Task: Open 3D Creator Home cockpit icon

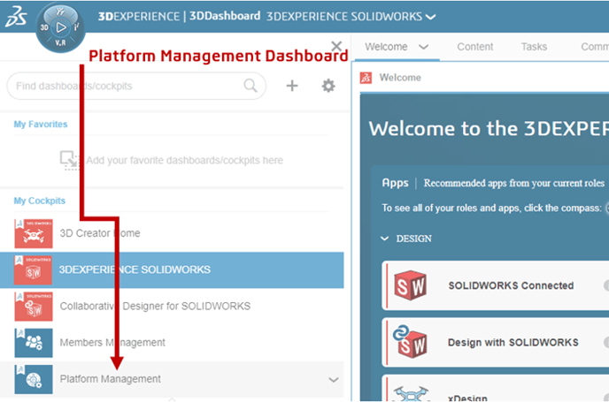Action: click(x=34, y=234)
